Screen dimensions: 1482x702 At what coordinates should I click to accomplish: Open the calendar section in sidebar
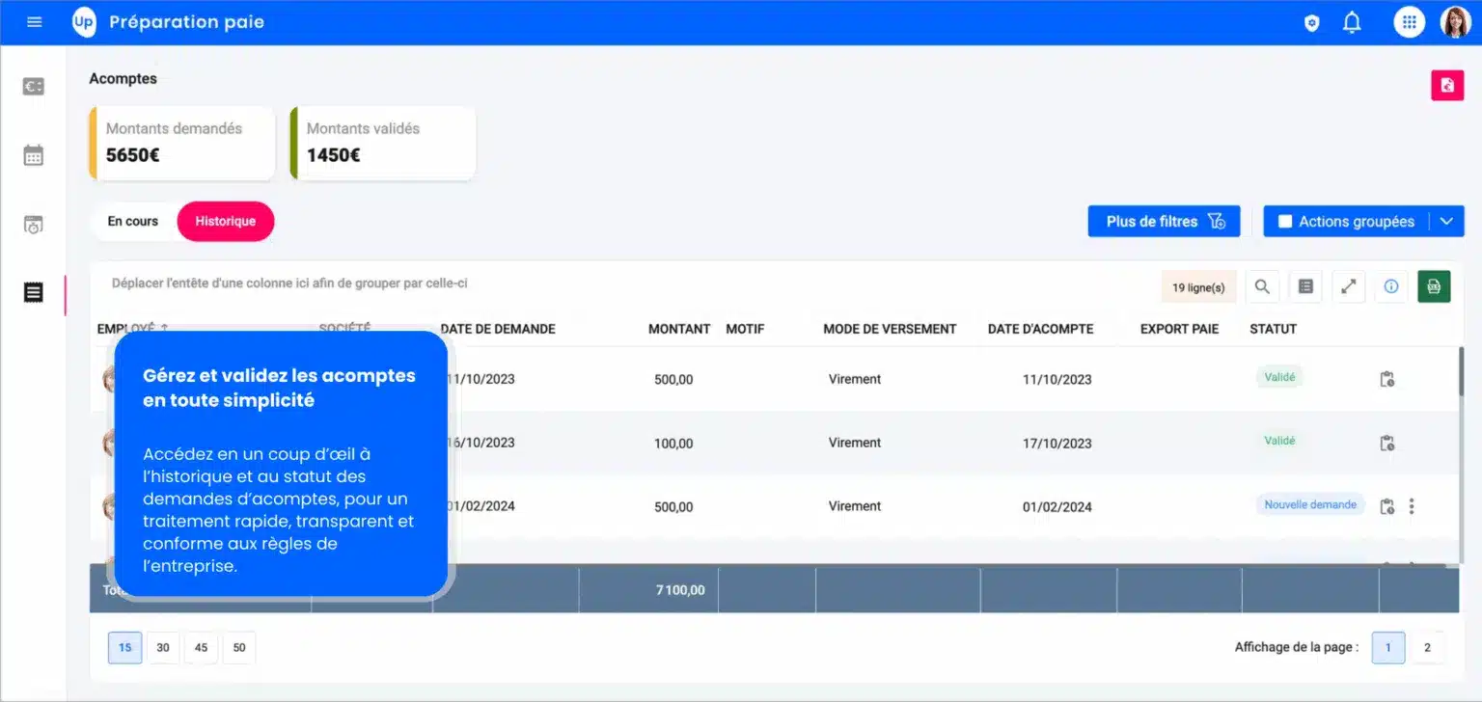pos(34,155)
